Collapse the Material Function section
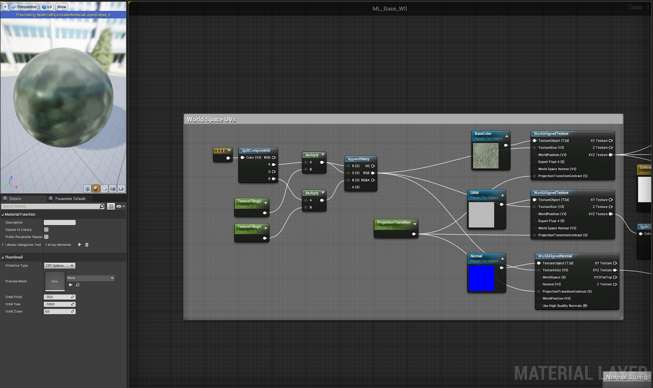 click(x=2, y=215)
